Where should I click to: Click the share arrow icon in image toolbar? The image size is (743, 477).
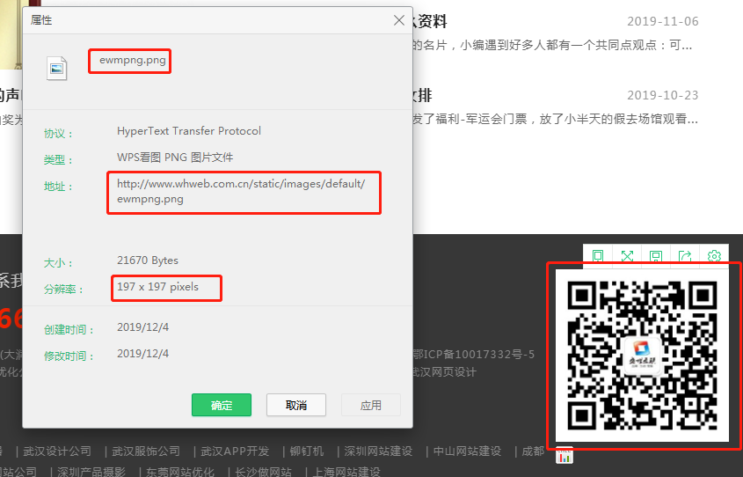coord(685,256)
